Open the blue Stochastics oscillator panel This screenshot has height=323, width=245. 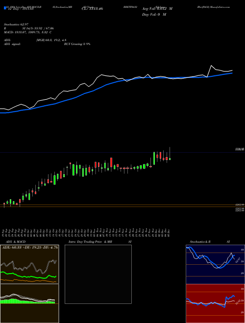[215, 264]
